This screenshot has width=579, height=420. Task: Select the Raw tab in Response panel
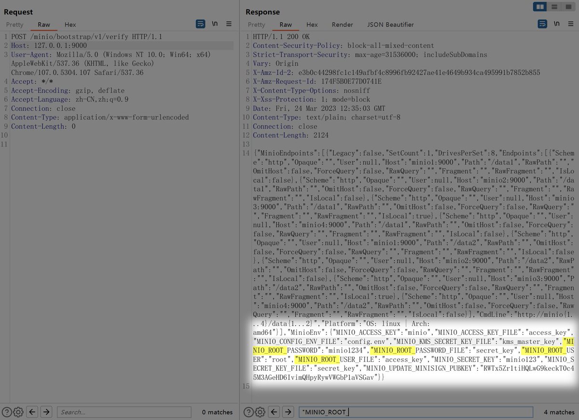click(x=286, y=25)
